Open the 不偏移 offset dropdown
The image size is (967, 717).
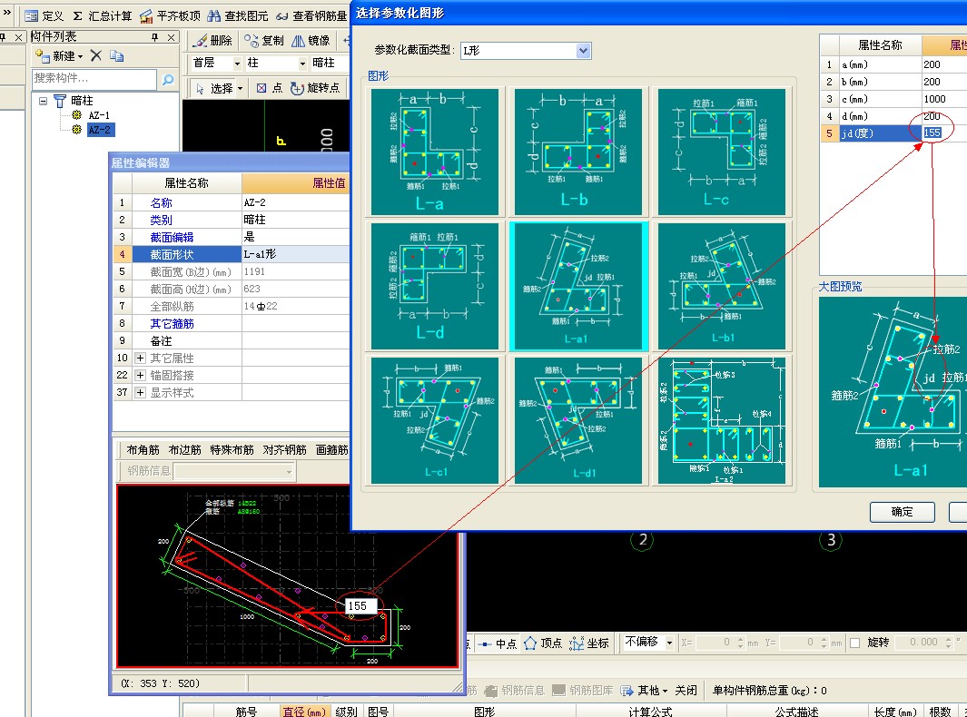(x=669, y=643)
